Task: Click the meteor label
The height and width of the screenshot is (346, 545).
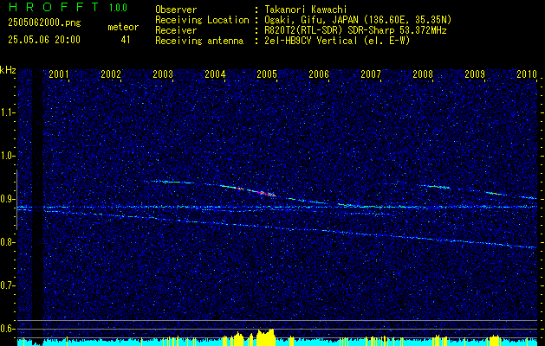Action: 123,27
